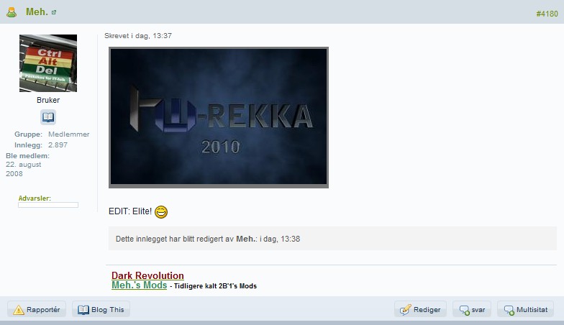Open the Meh. username profile link
This screenshot has width=564, height=325.
pyautogui.click(x=37, y=12)
